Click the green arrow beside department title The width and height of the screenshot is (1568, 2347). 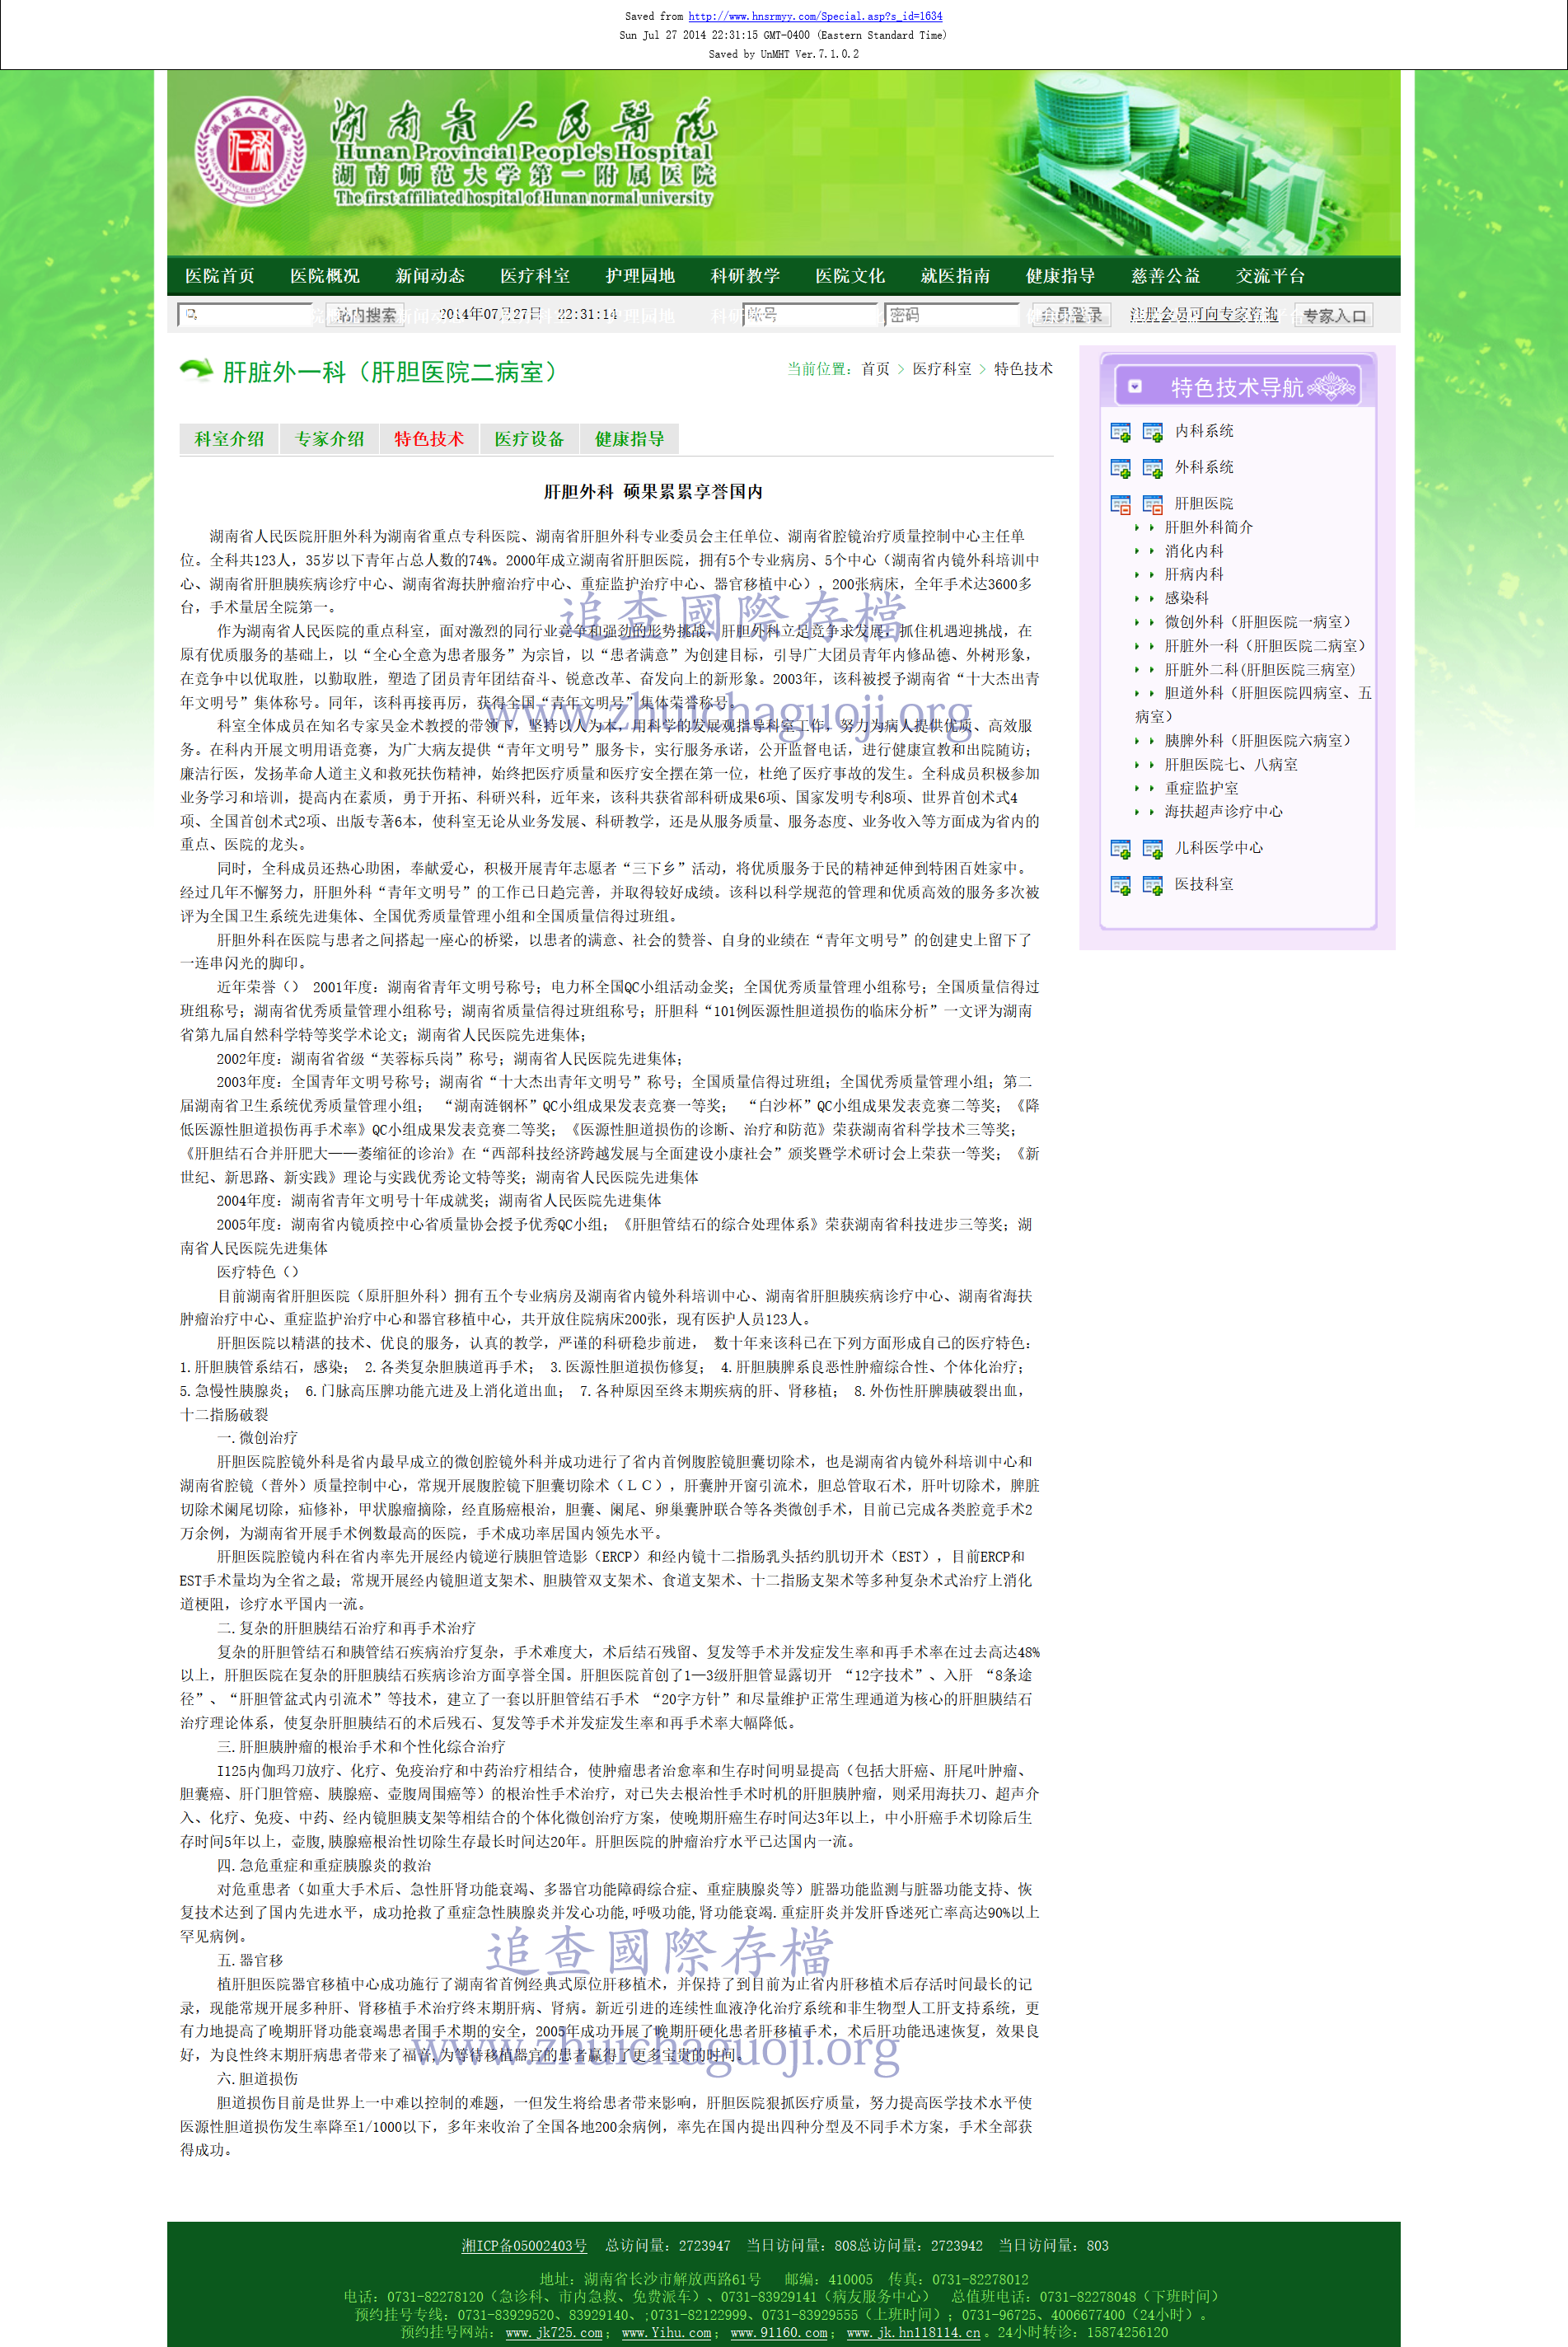(x=196, y=370)
